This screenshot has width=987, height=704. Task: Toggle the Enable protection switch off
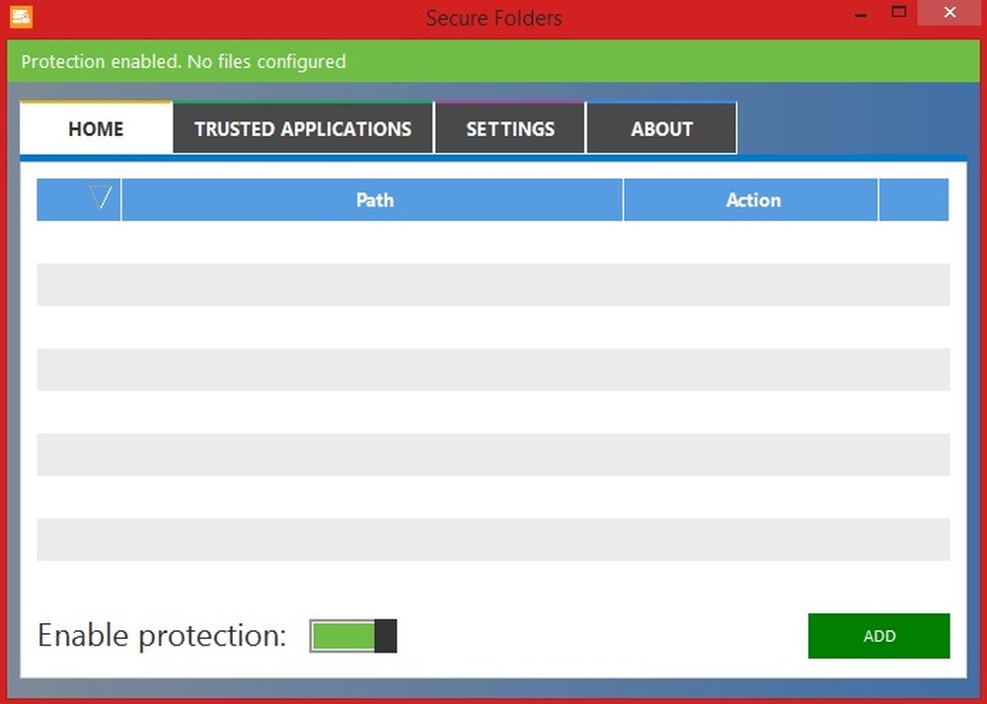[x=352, y=635]
